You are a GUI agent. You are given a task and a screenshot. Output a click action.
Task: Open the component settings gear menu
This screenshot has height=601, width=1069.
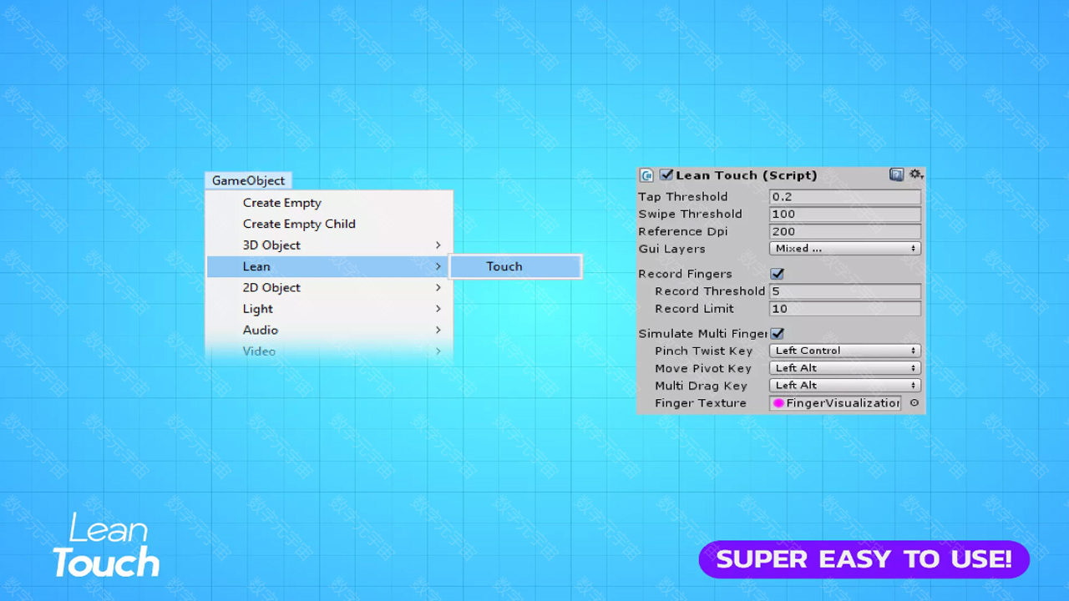tap(915, 174)
